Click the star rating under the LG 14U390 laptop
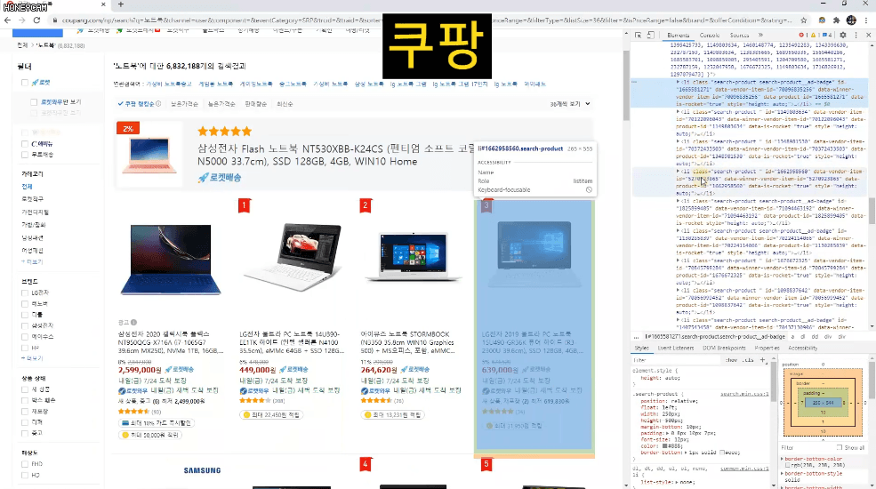The image size is (876, 489). (254, 401)
